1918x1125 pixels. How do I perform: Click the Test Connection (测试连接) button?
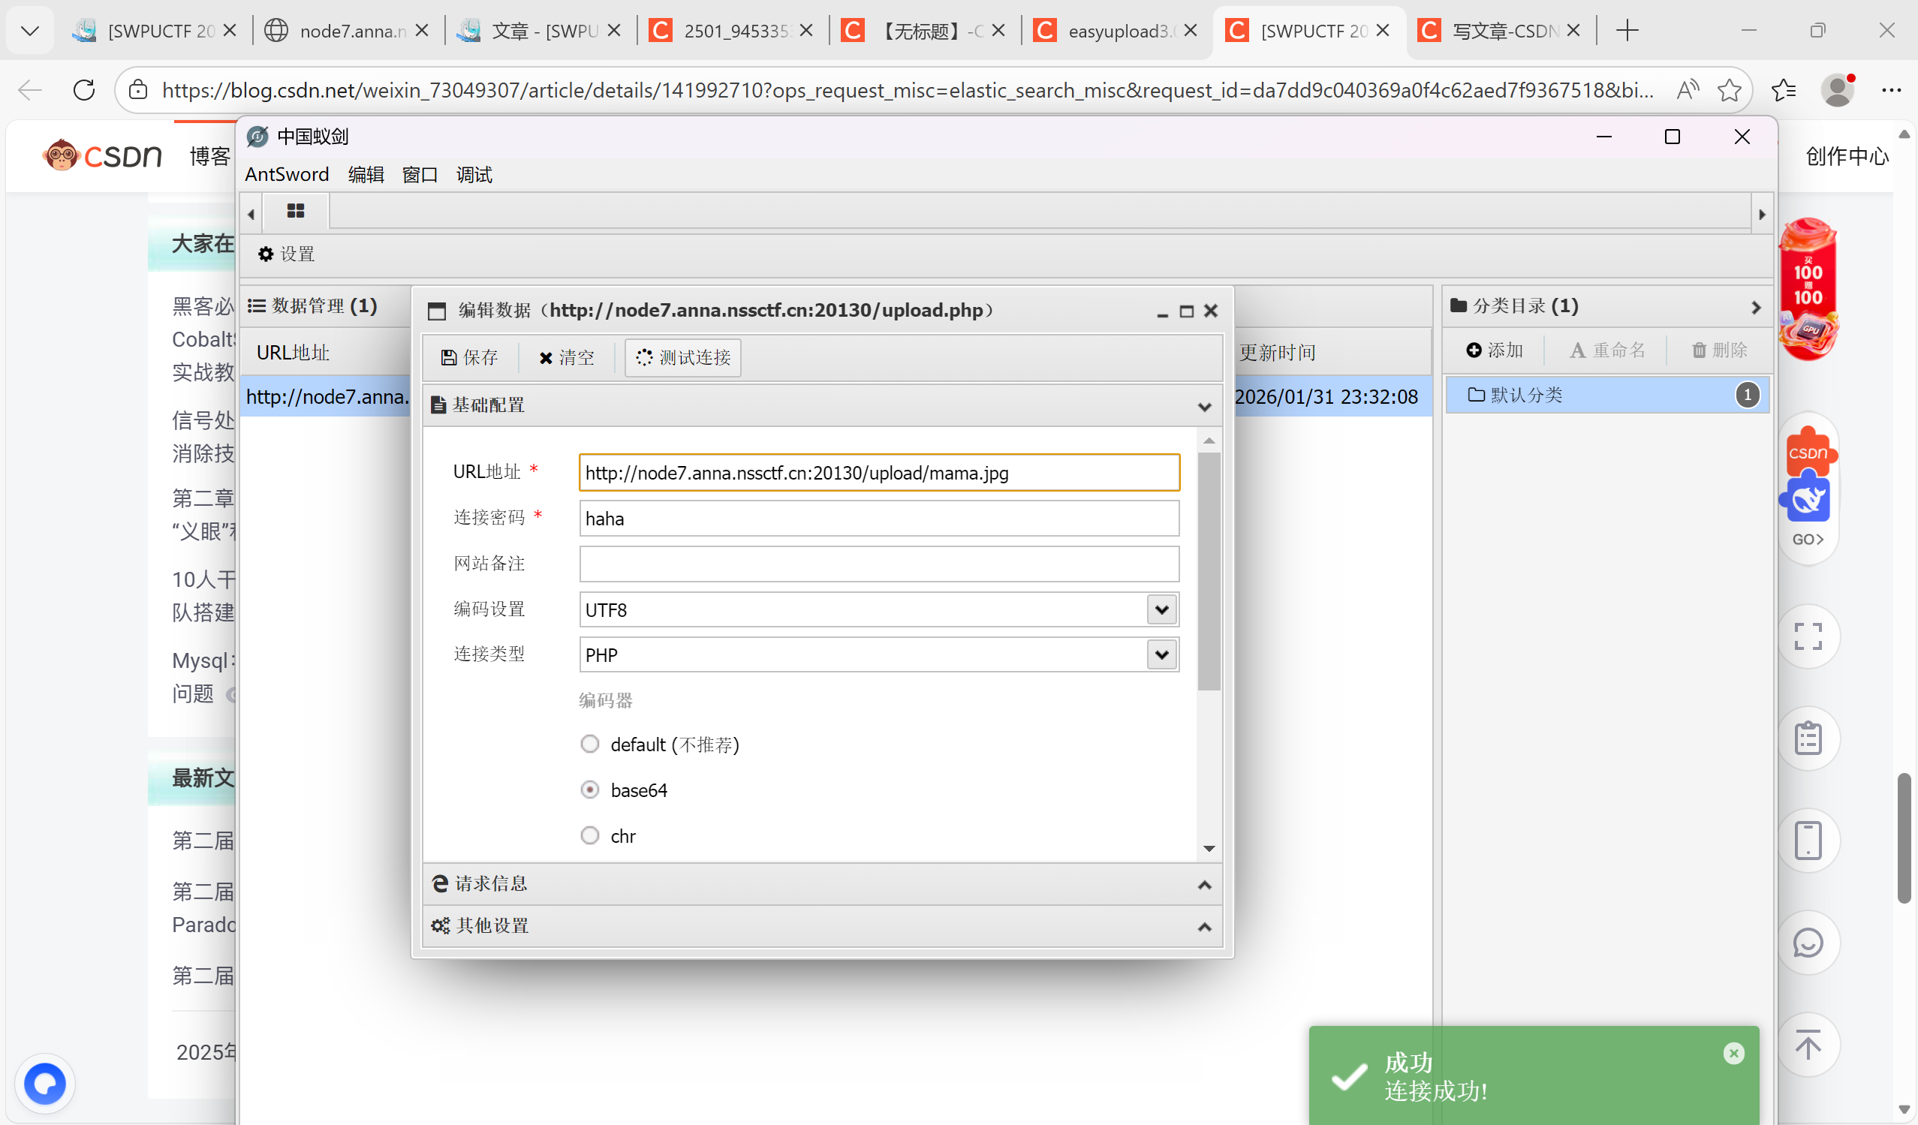coord(682,357)
